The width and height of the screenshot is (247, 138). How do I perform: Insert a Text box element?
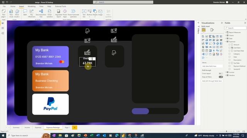(x=84, y=13)
